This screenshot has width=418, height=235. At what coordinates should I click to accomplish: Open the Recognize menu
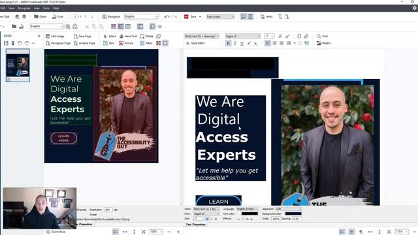click(24, 8)
